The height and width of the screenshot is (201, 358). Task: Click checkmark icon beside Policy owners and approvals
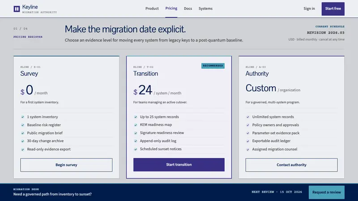[248, 125]
